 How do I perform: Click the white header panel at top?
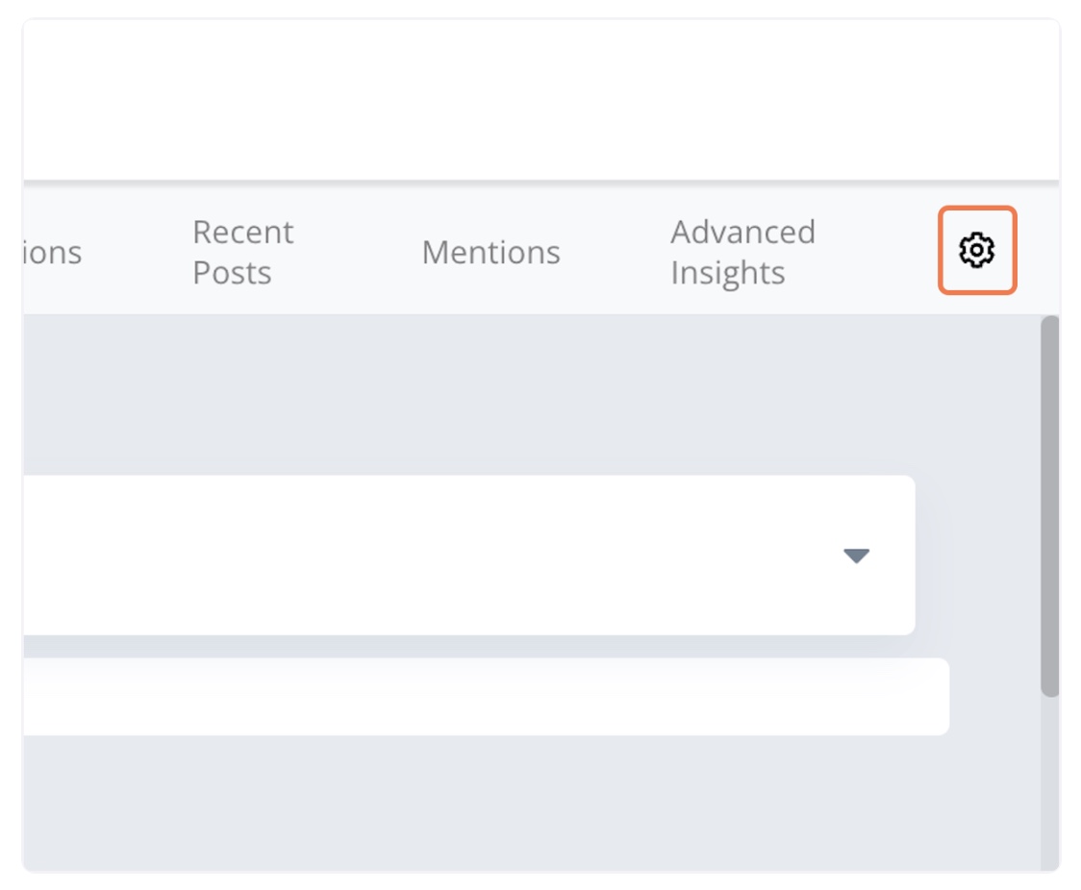[539, 96]
